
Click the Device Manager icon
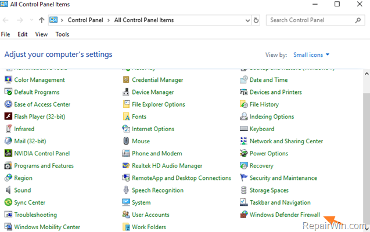pos(126,92)
